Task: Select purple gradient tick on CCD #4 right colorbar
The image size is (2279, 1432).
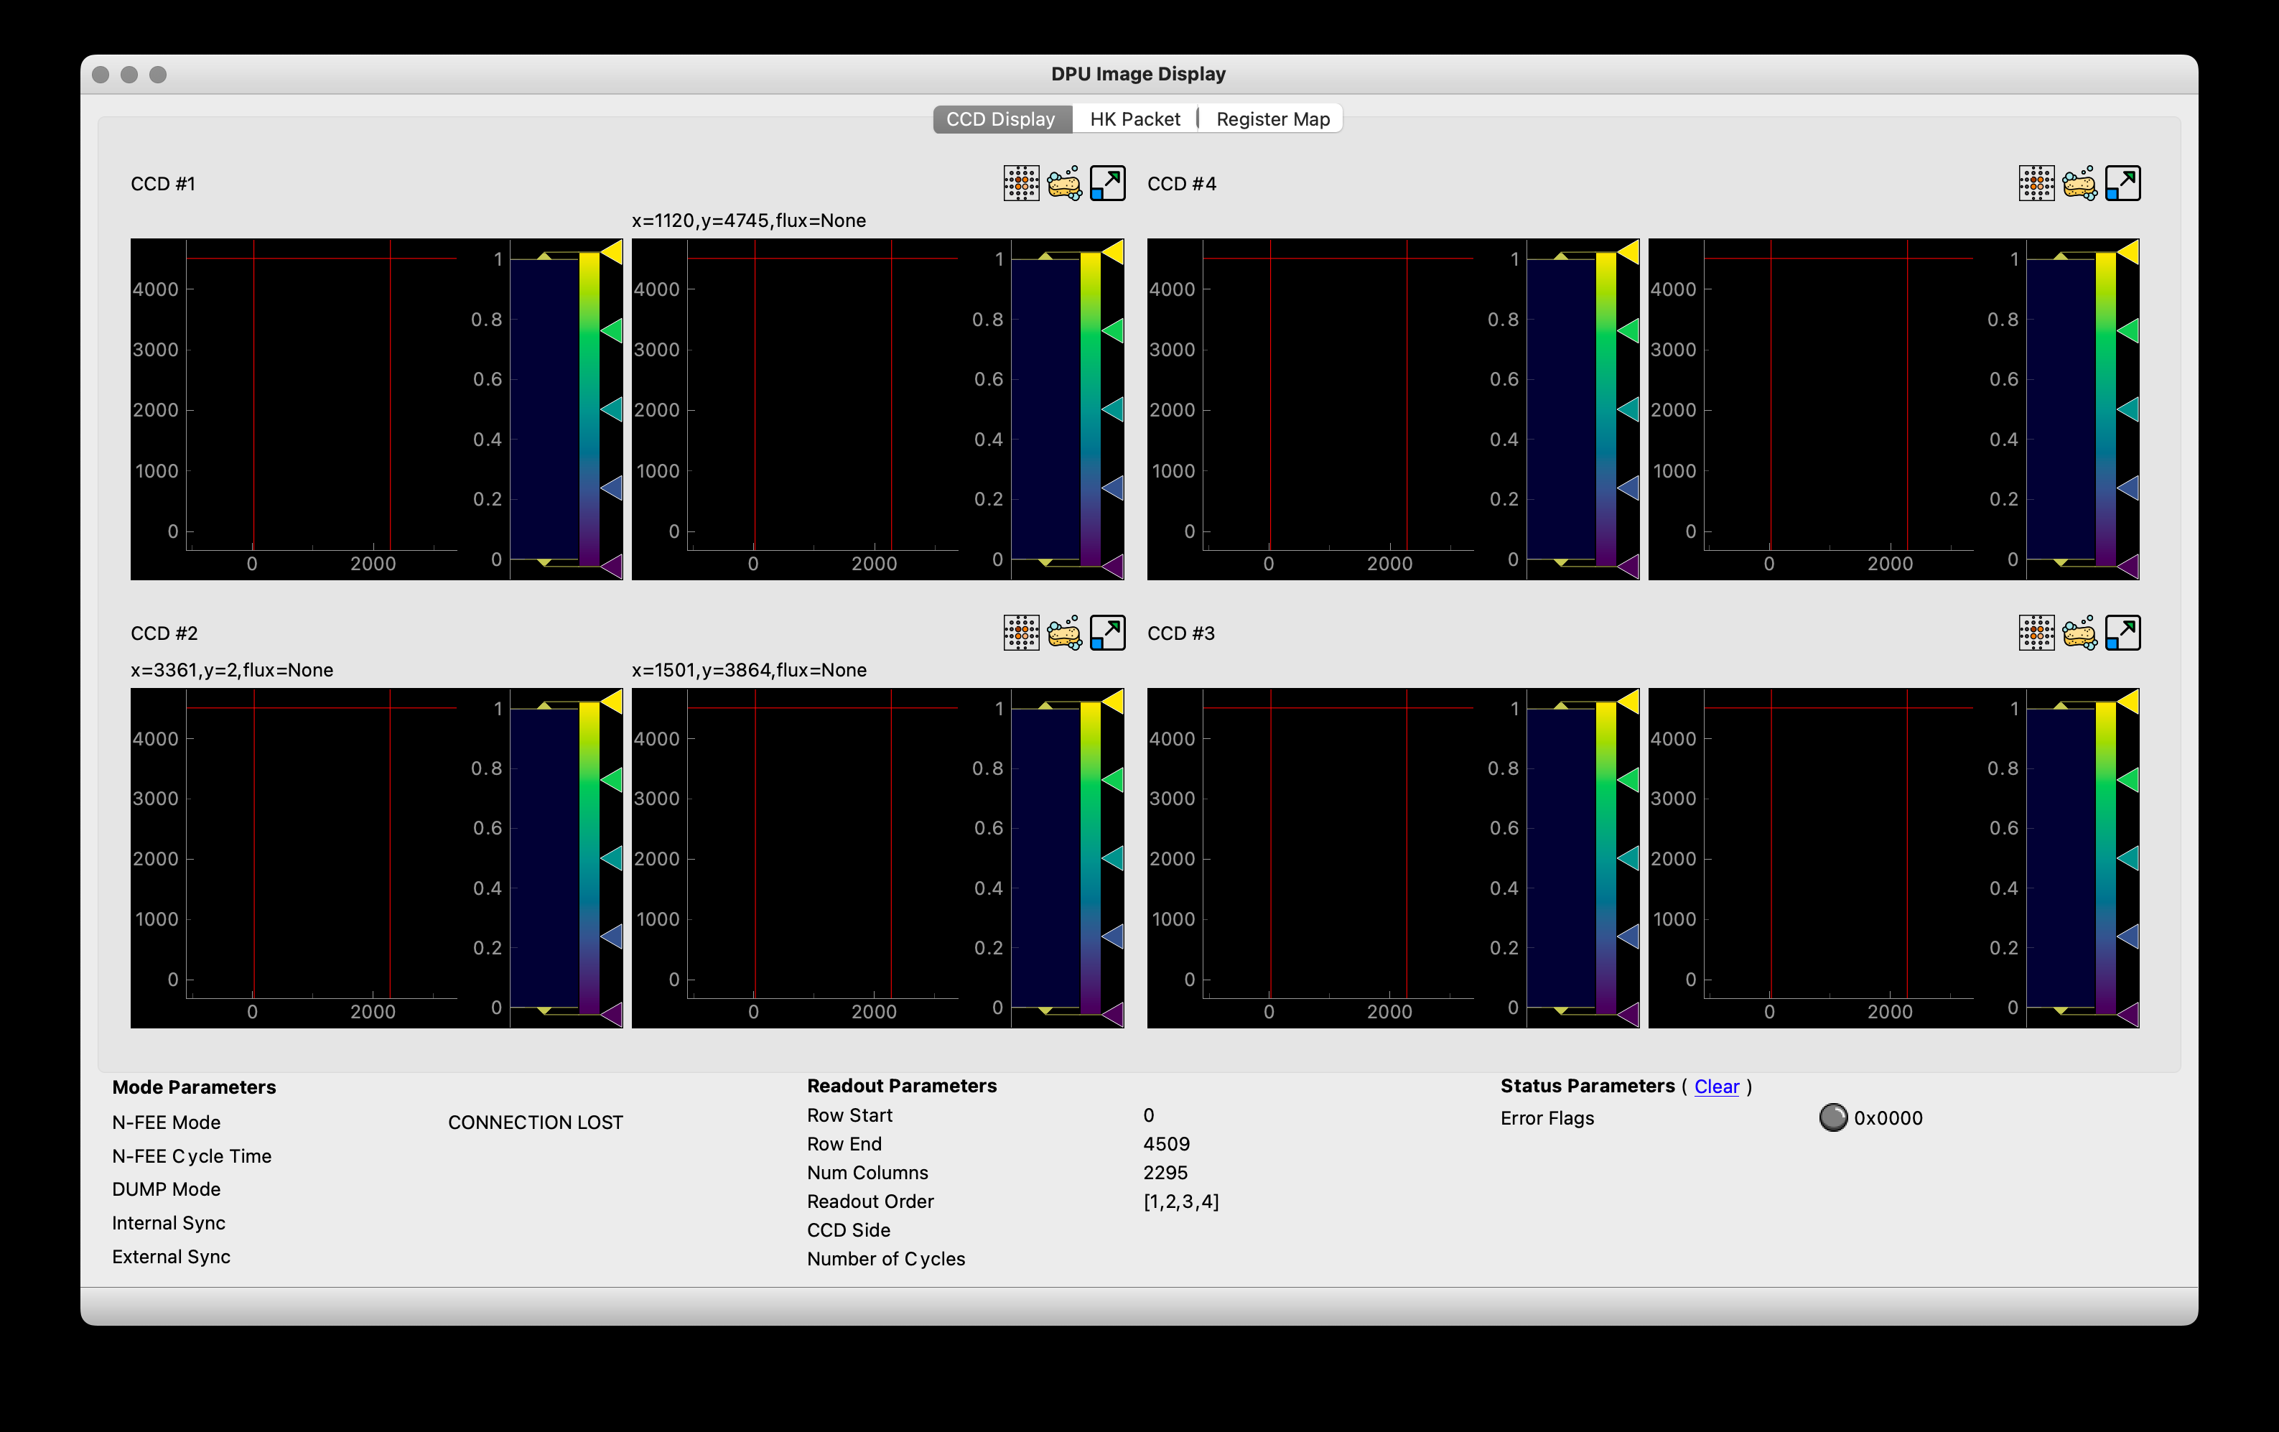Action: pyautogui.click(x=2128, y=567)
